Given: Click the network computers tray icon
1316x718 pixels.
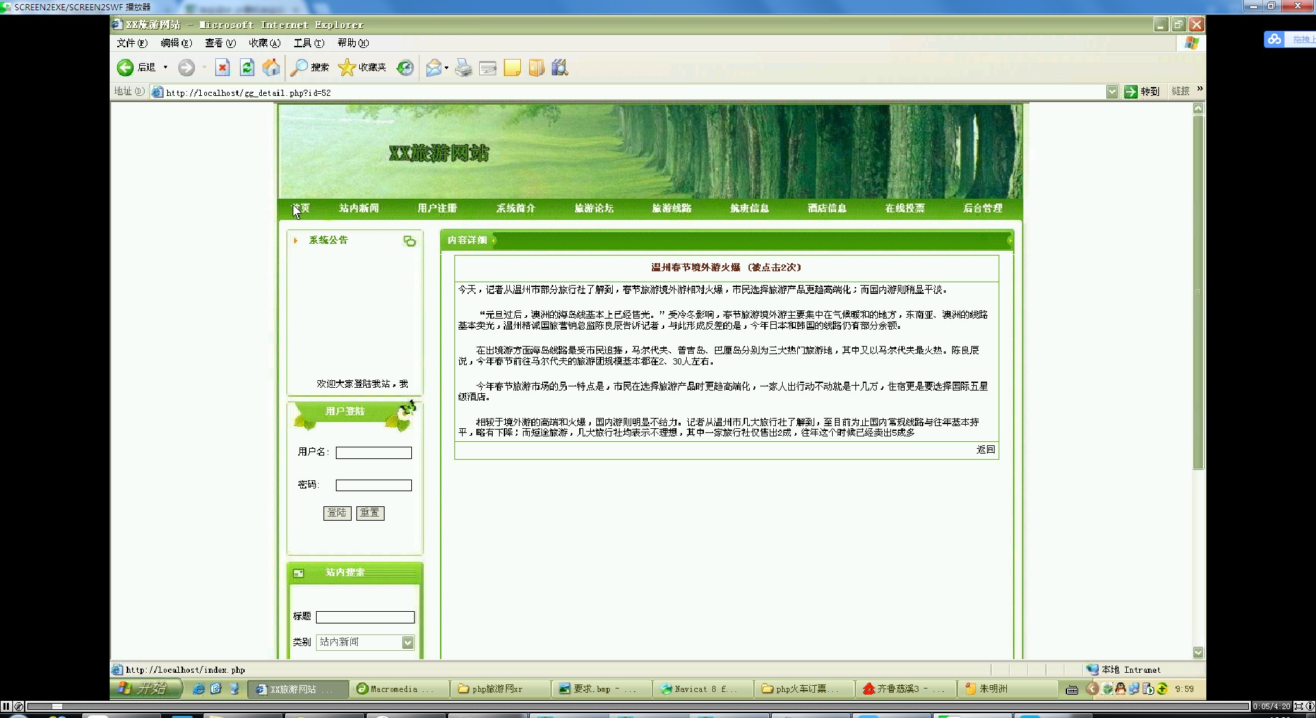Looking at the screenshot, I should [1134, 689].
